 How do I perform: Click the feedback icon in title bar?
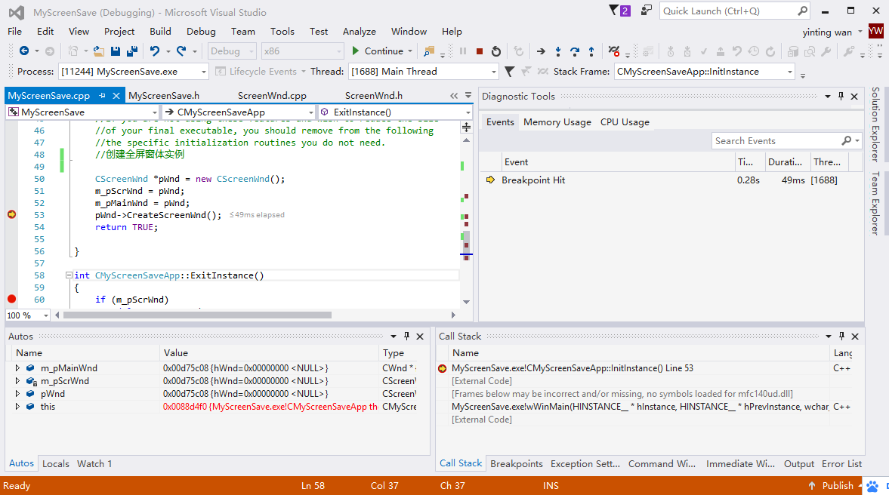(647, 11)
